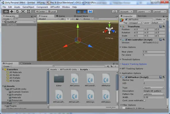Select the Rect transform tool

click(x=28, y=12)
